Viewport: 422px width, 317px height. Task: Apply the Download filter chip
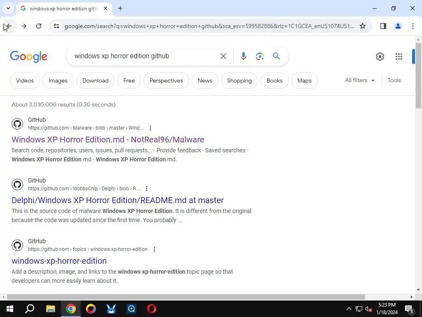pyautogui.click(x=95, y=80)
